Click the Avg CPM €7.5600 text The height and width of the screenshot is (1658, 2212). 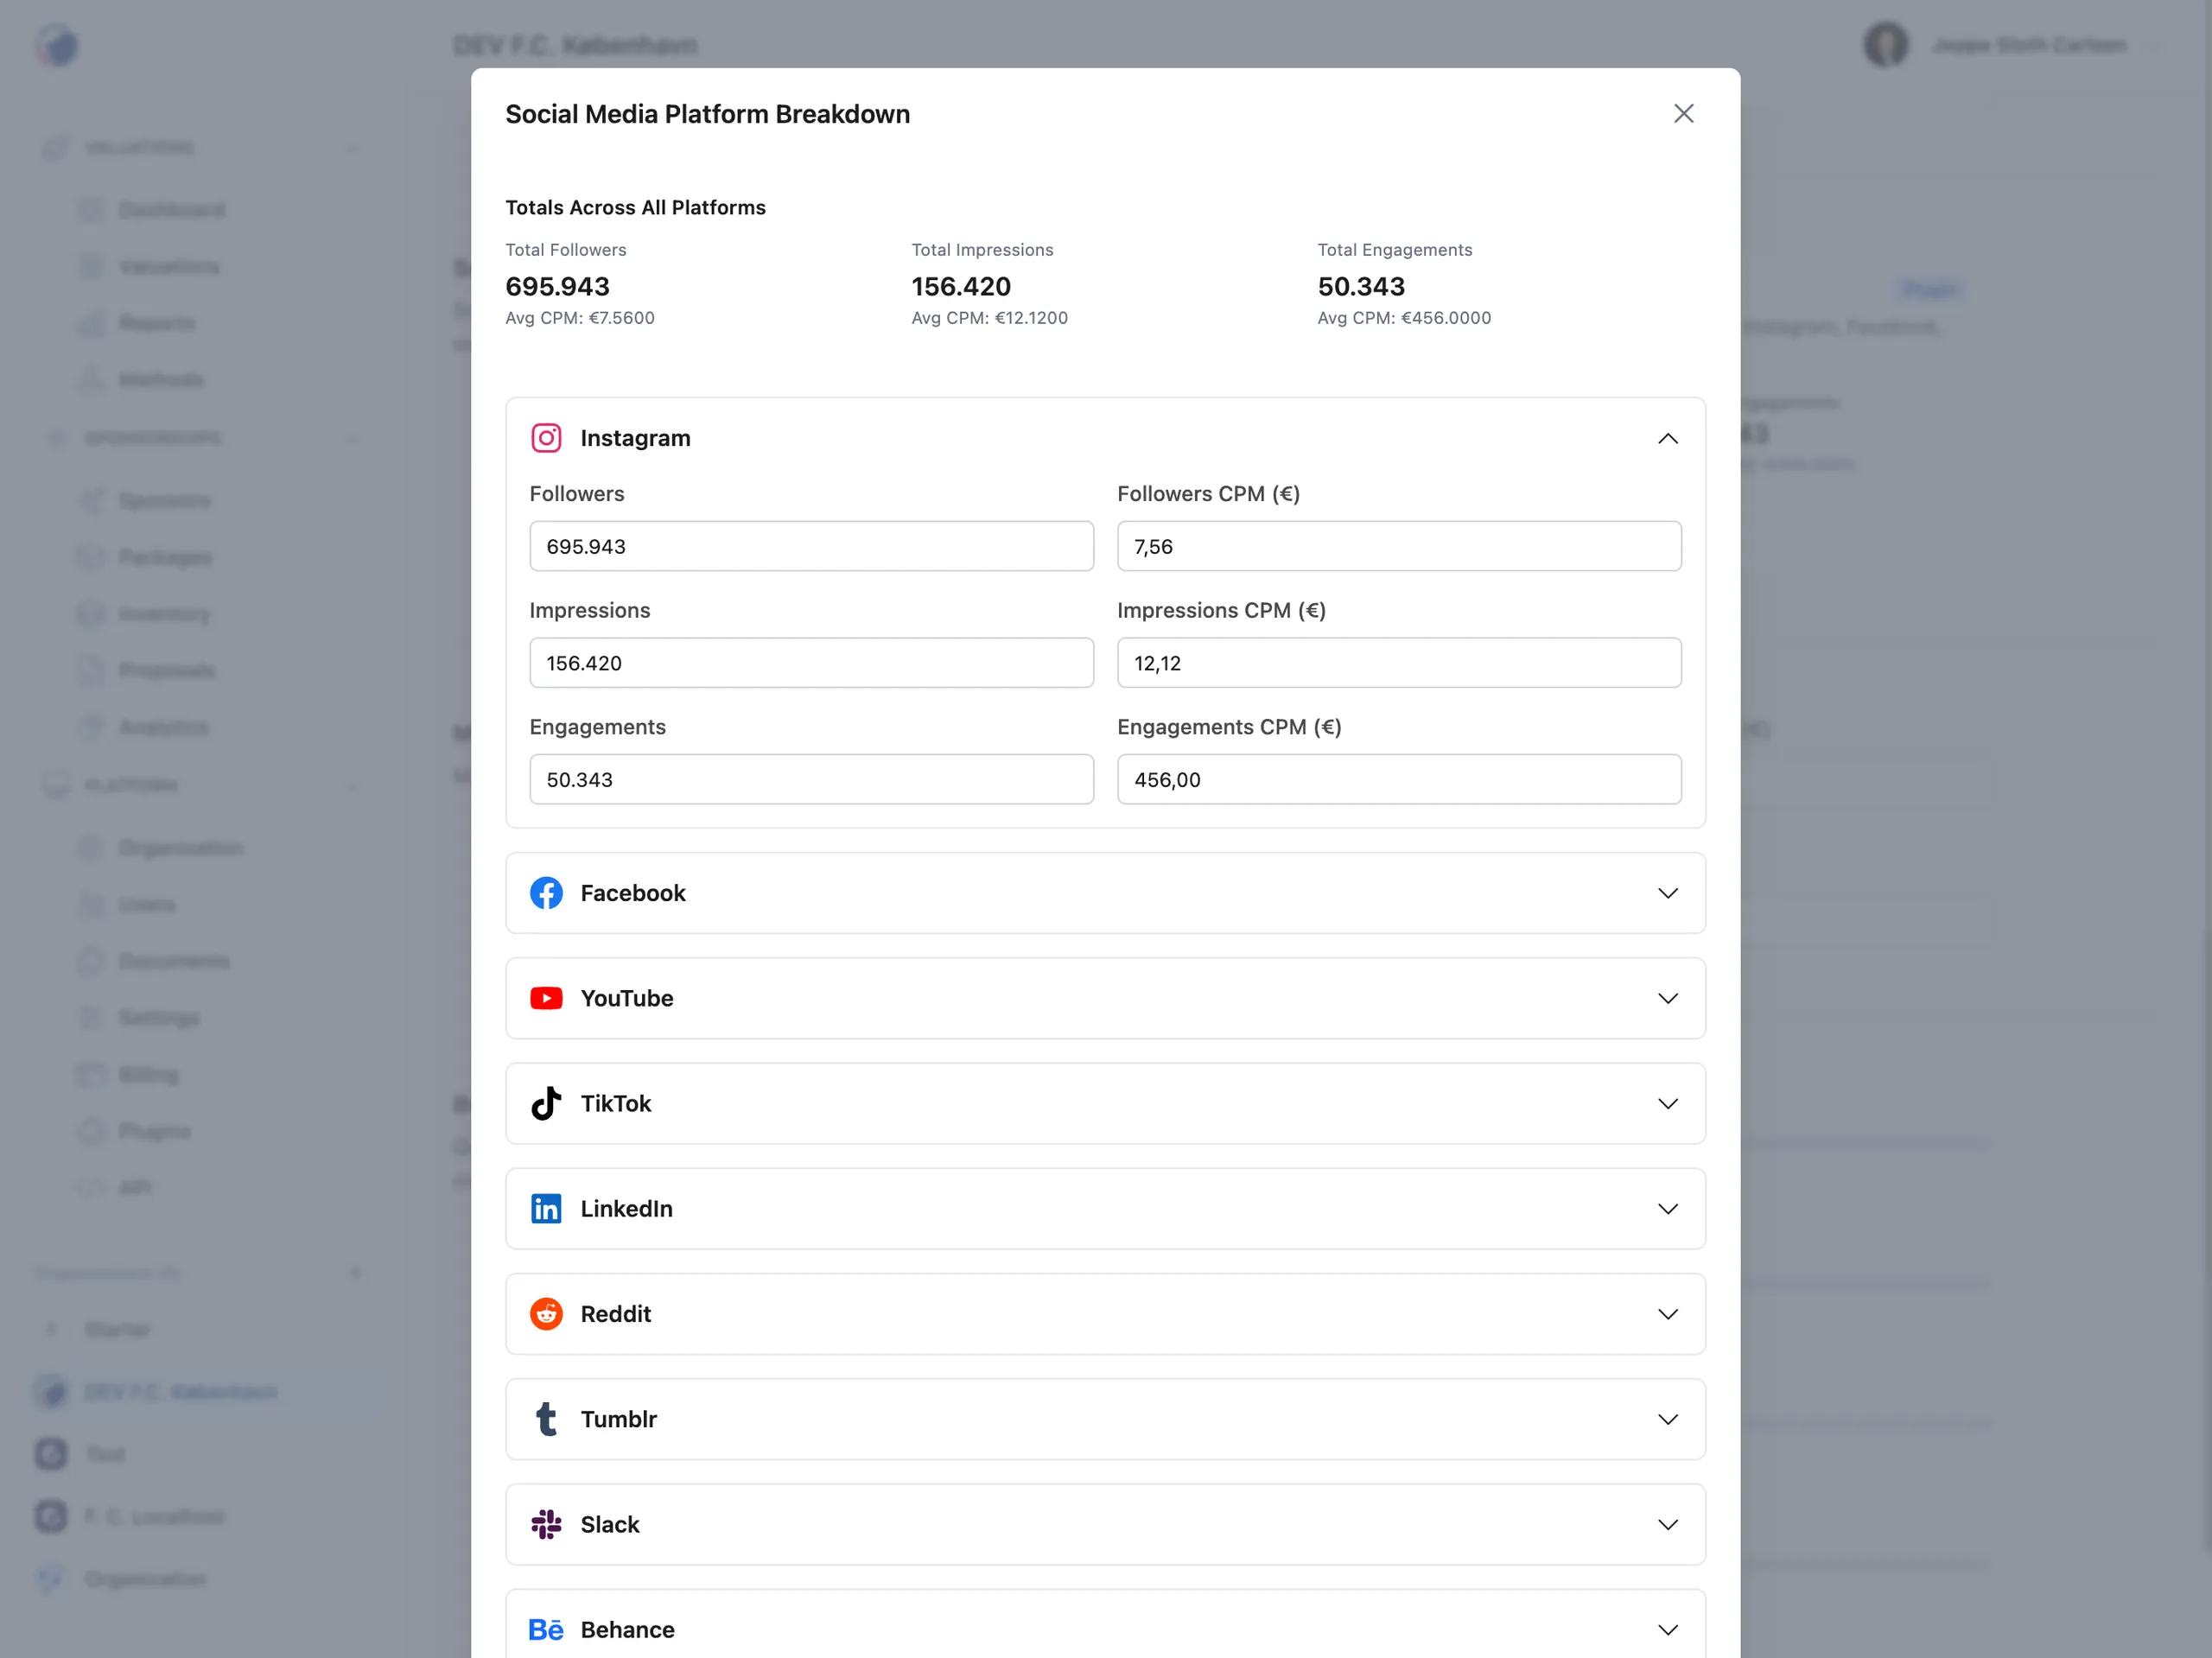click(580, 318)
